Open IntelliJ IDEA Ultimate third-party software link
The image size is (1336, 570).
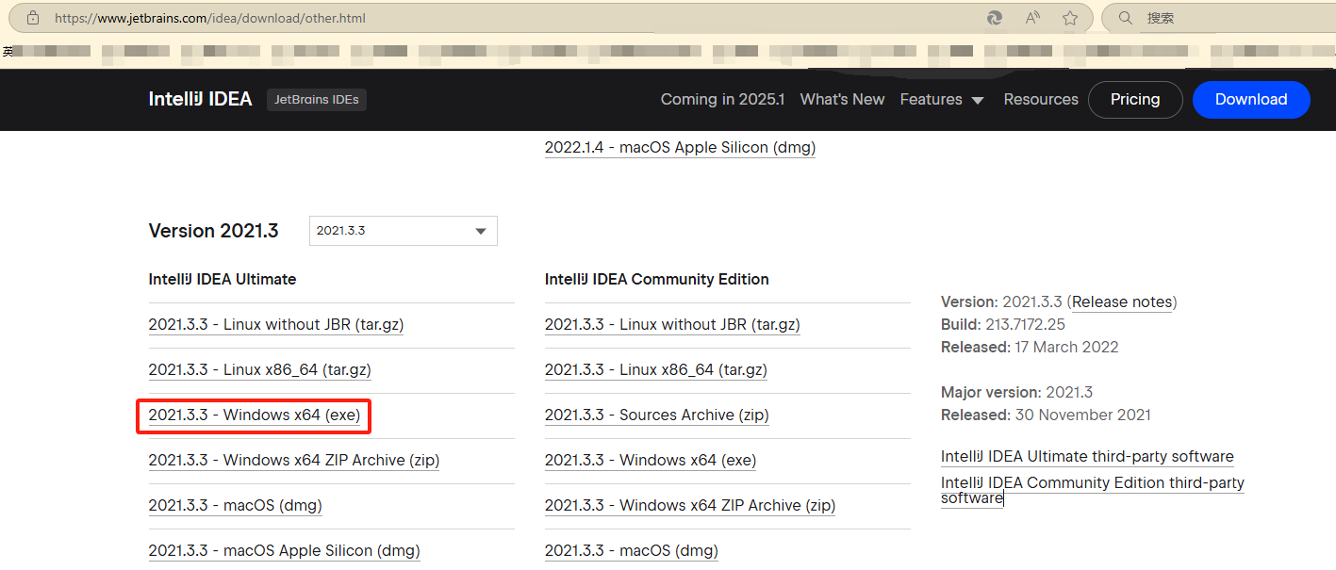click(x=1087, y=457)
